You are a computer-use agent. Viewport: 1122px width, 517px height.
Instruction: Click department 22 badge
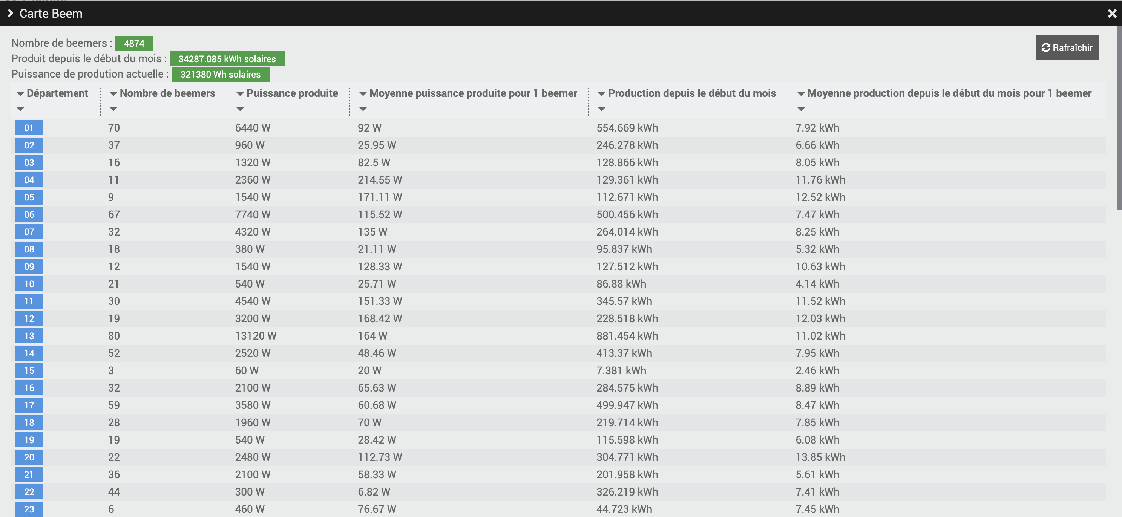click(x=29, y=492)
